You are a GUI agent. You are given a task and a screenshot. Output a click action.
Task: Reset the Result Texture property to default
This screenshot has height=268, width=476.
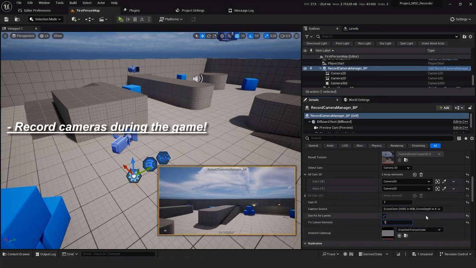tap(467, 157)
